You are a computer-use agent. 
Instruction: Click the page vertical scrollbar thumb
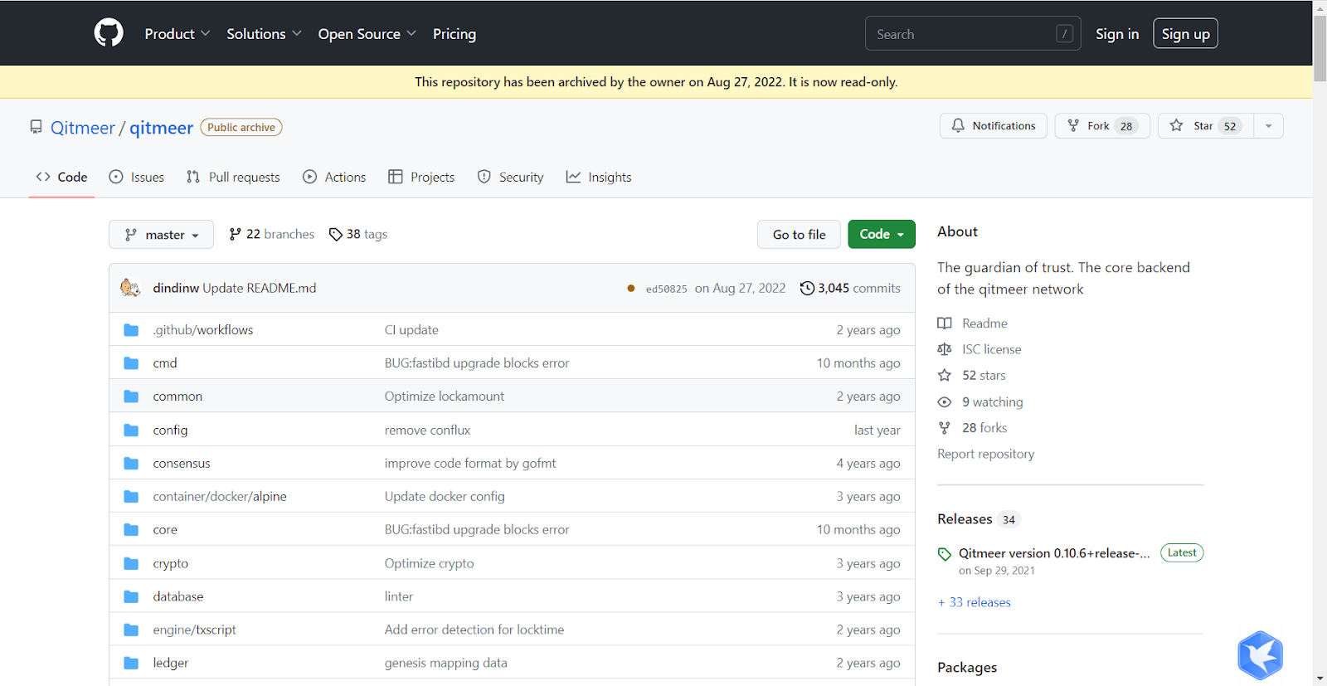pos(1320,47)
